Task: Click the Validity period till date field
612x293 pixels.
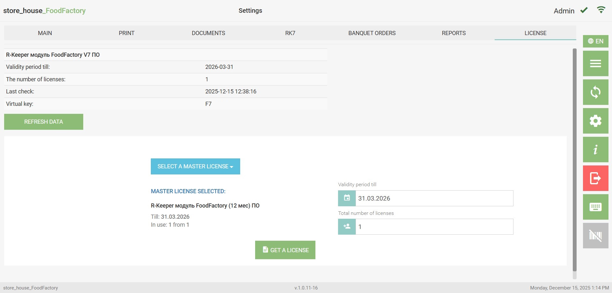Action: click(x=434, y=198)
